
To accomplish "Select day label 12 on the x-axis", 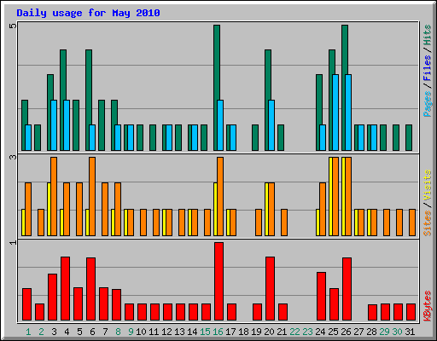I will (x=166, y=332).
